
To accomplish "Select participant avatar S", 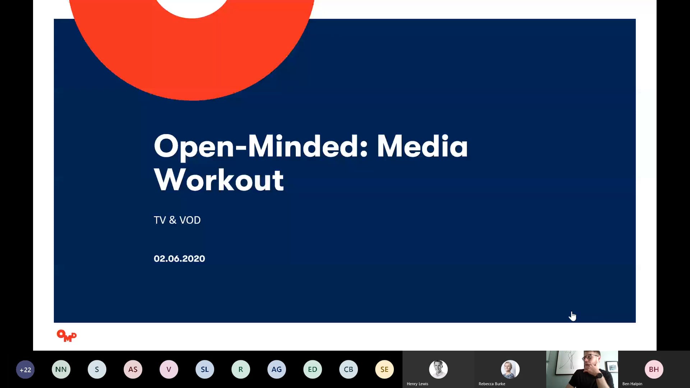I will (x=97, y=369).
